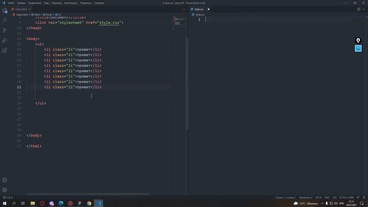The image size is (368, 207).
Task: Open the Справка menu
Action: (99, 3)
